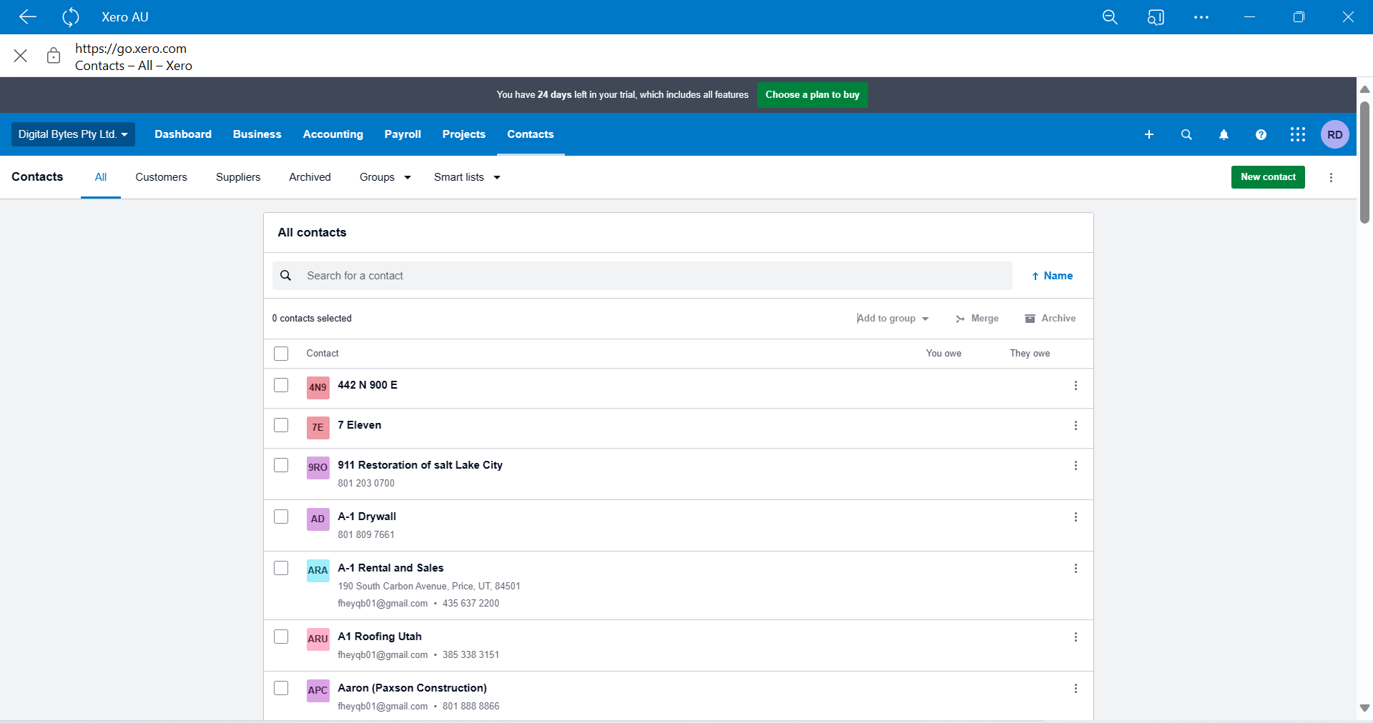Open the Add to group dropdown
The height and width of the screenshot is (723, 1373).
(892, 319)
